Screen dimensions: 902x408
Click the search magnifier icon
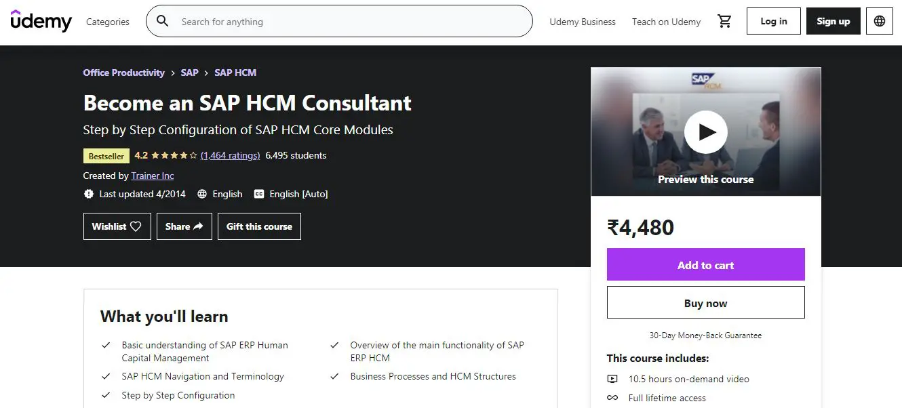(162, 21)
